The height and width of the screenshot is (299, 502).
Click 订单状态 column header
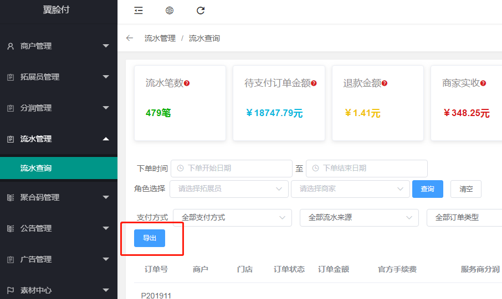[x=289, y=269]
